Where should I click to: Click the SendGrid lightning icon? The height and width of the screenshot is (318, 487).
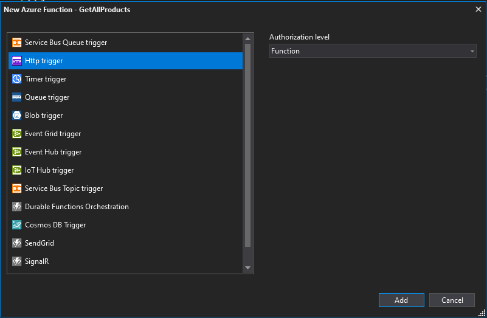pyautogui.click(x=17, y=243)
